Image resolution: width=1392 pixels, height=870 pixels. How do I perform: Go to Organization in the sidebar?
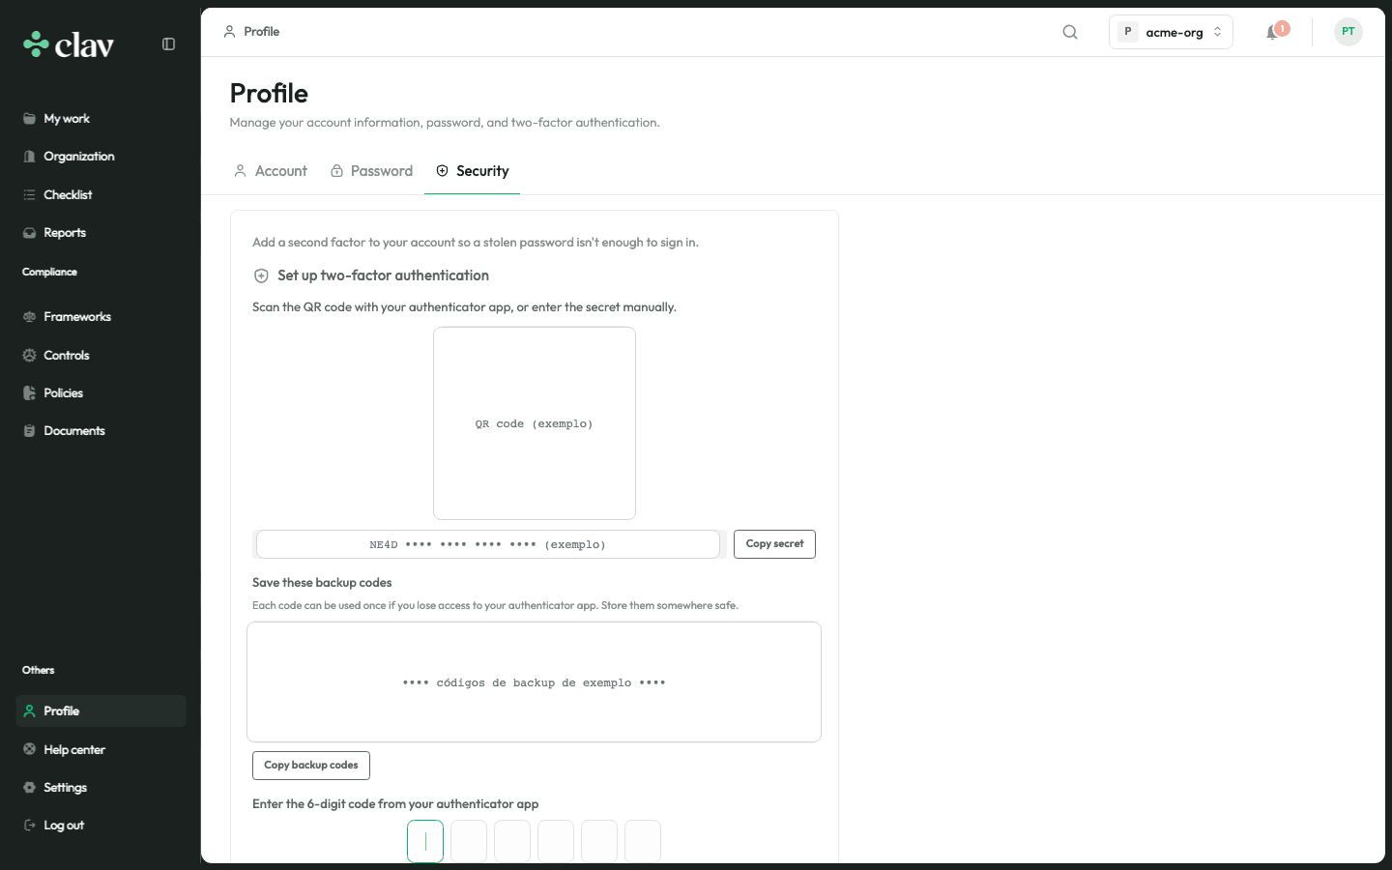(101, 157)
